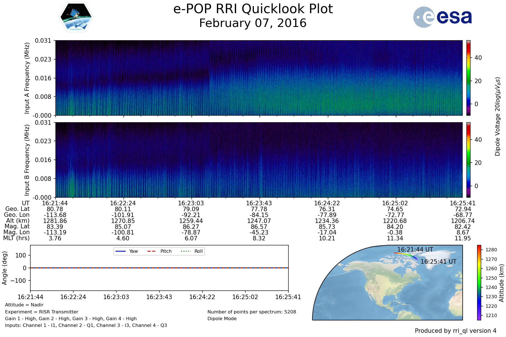Click the Input B dipole voltage colorbar
Screen dimensions: 506x337
coord(468,160)
